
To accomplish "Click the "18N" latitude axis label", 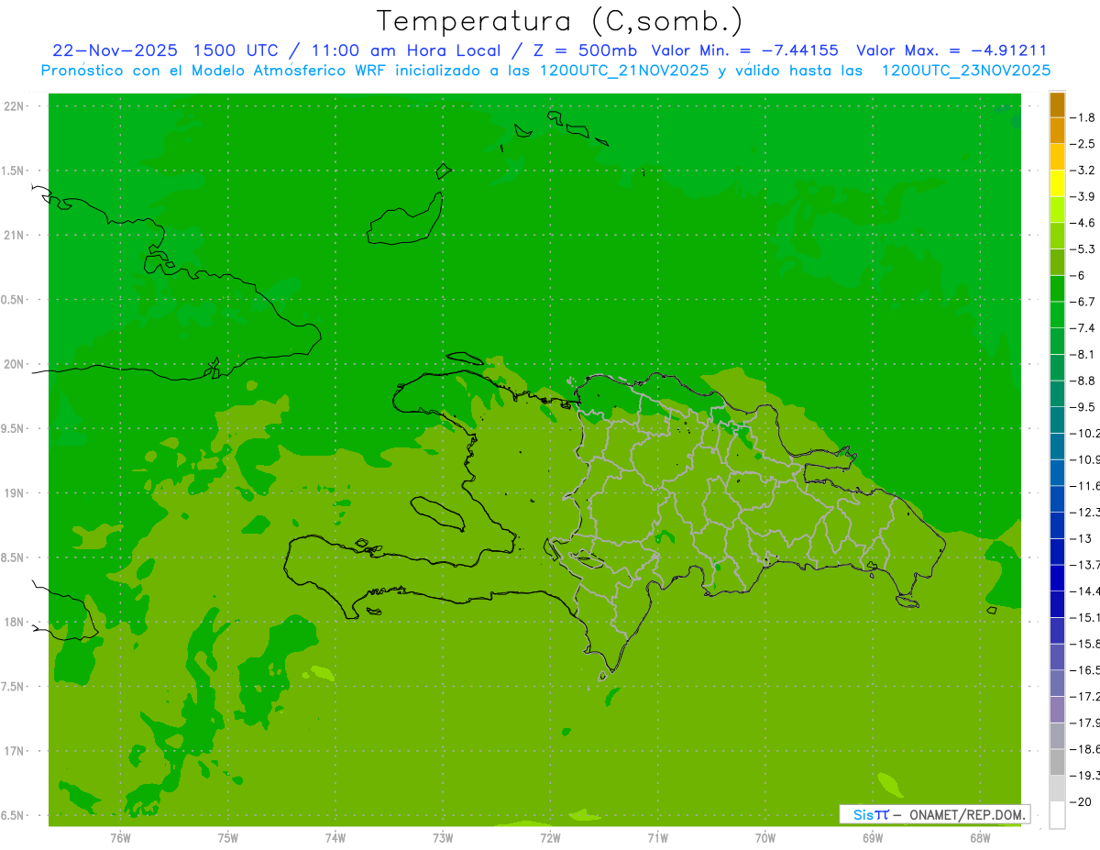I will 13,622.
